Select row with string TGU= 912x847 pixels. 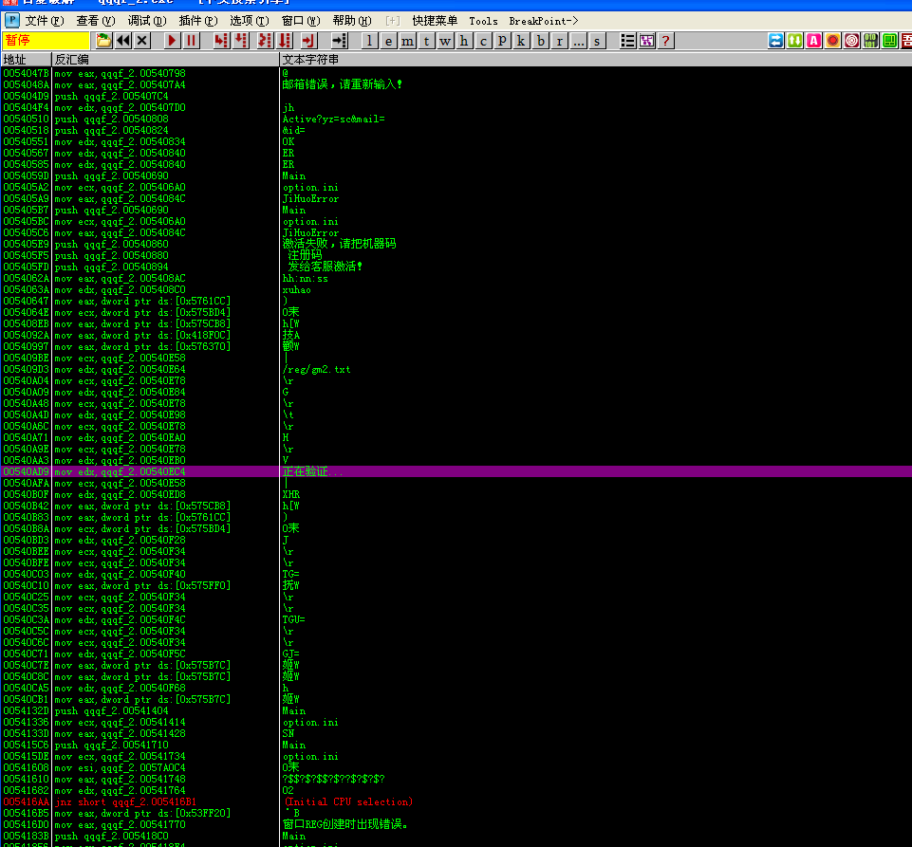(x=456, y=619)
